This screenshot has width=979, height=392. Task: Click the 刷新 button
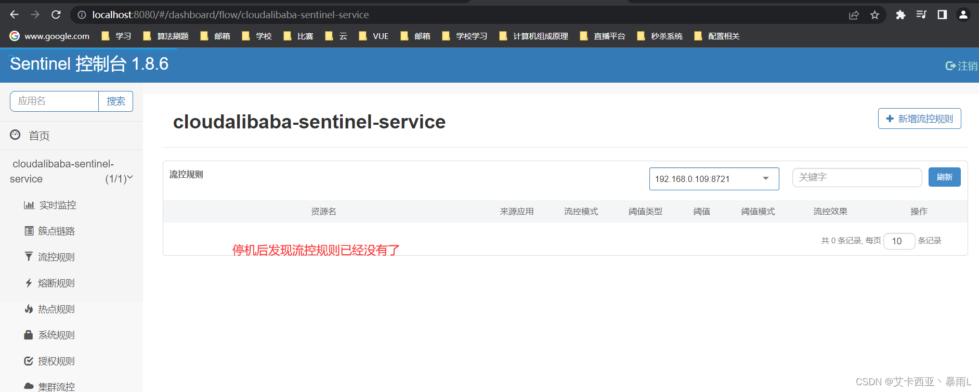944,177
